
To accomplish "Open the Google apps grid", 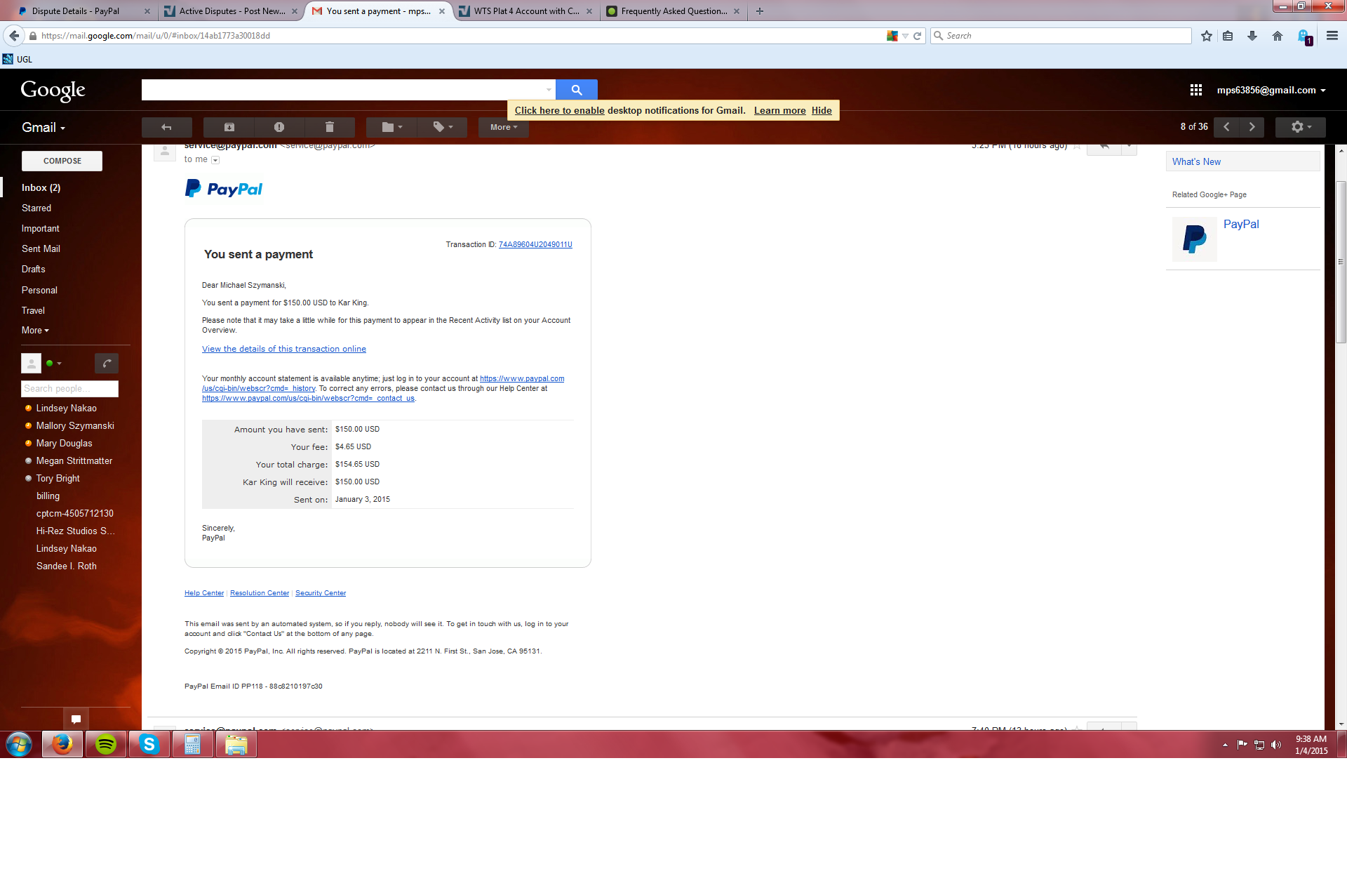I will (1196, 90).
